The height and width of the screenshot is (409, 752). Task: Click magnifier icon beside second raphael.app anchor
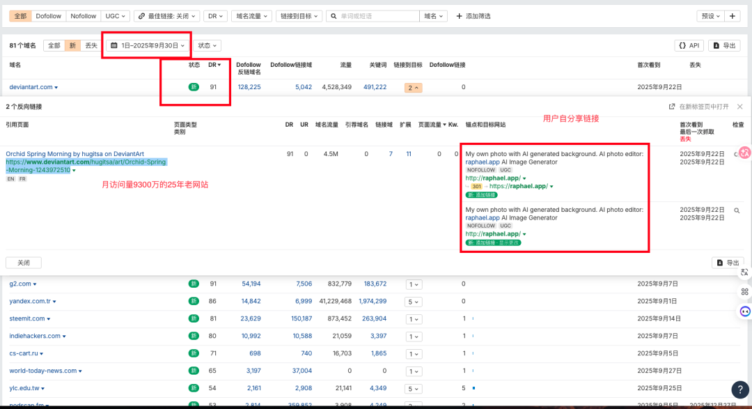pyautogui.click(x=737, y=210)
